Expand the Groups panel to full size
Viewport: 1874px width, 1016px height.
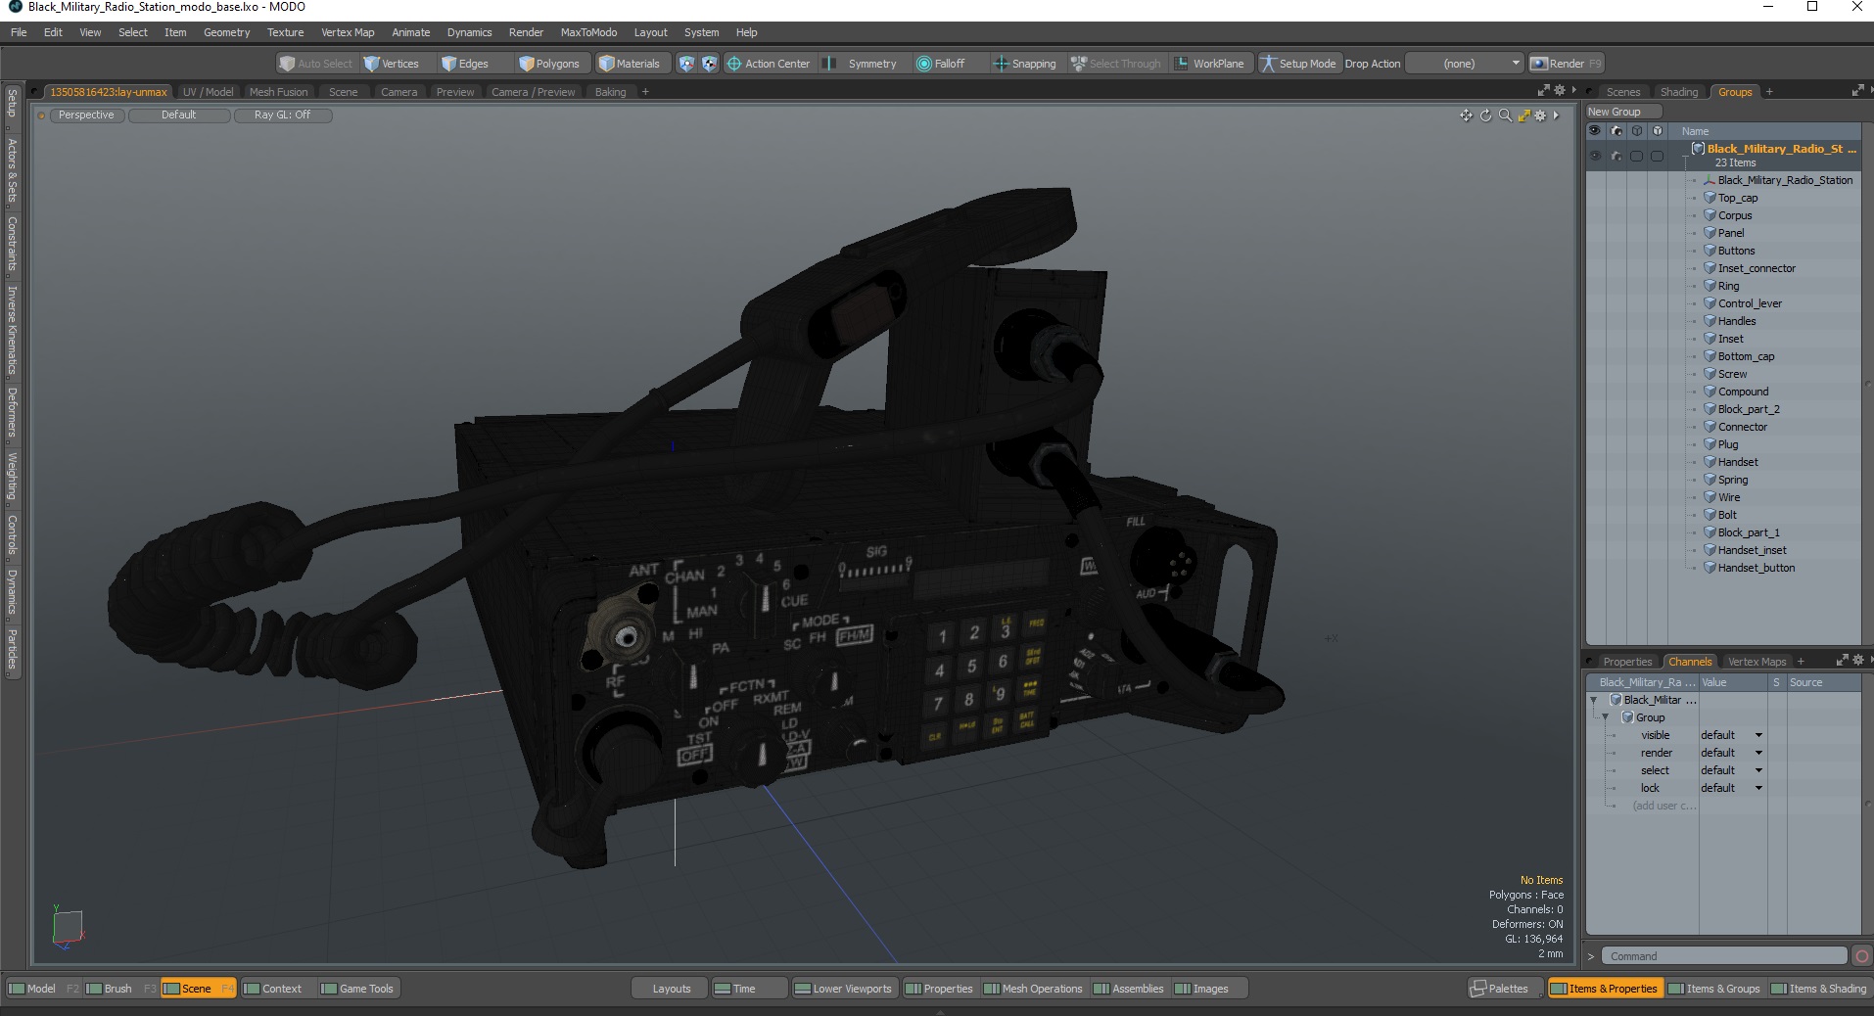click(1857, 90)
